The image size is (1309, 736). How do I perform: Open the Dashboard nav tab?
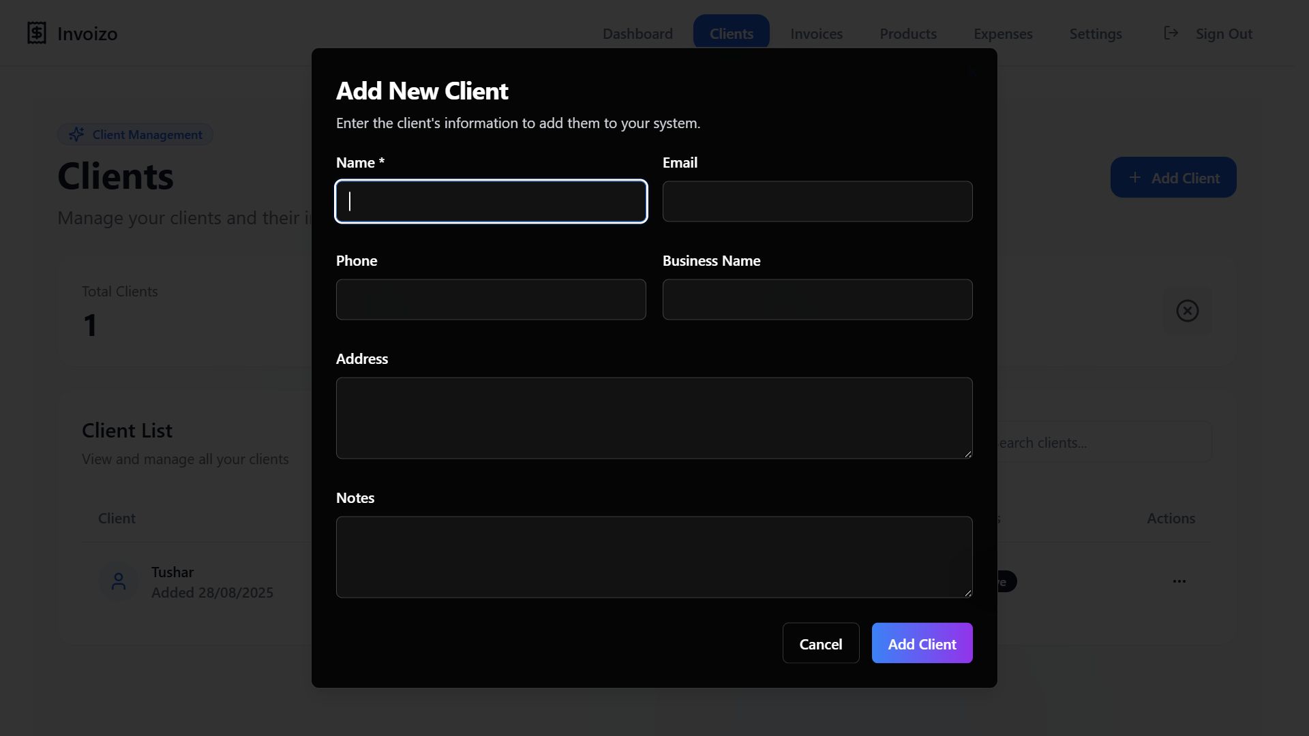pyautogui.click(x=637, y=33)
